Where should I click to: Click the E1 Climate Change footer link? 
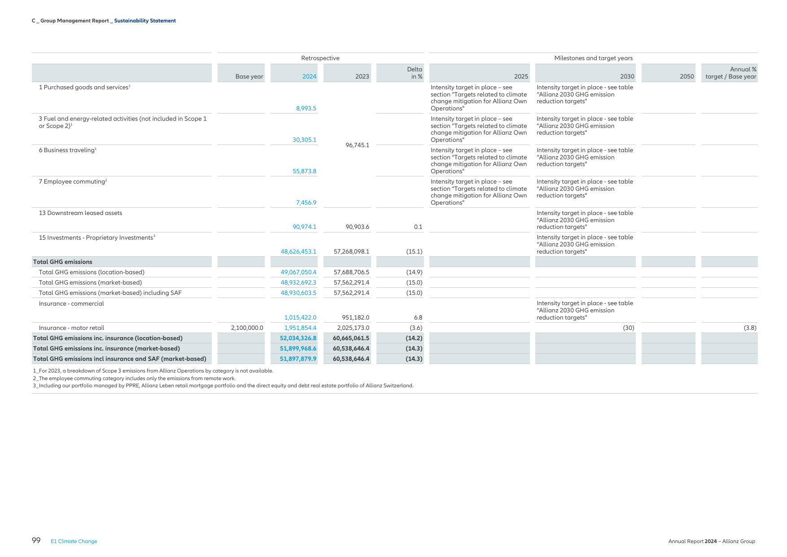74,541
